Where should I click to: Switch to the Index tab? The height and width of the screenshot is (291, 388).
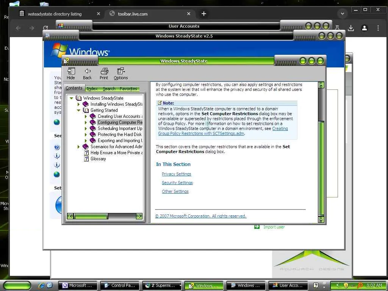[92, 89]
